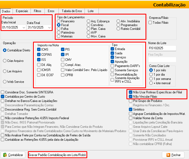Select the Web Service operation
The height and width of the screenshot is (159, 189).
5,82
